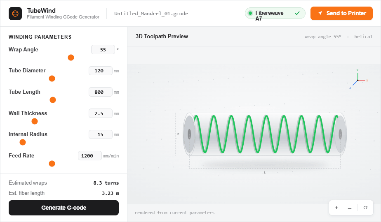
Task: Click the TubeWind app title text
Action: pos(41,11)
